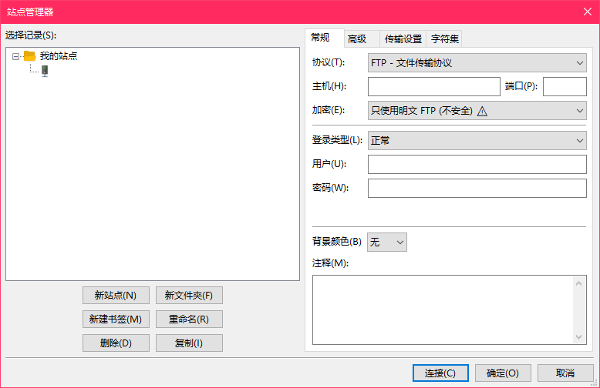Open the 背景颜色 background color dropdown
The image size is (600, 388).
387,242
